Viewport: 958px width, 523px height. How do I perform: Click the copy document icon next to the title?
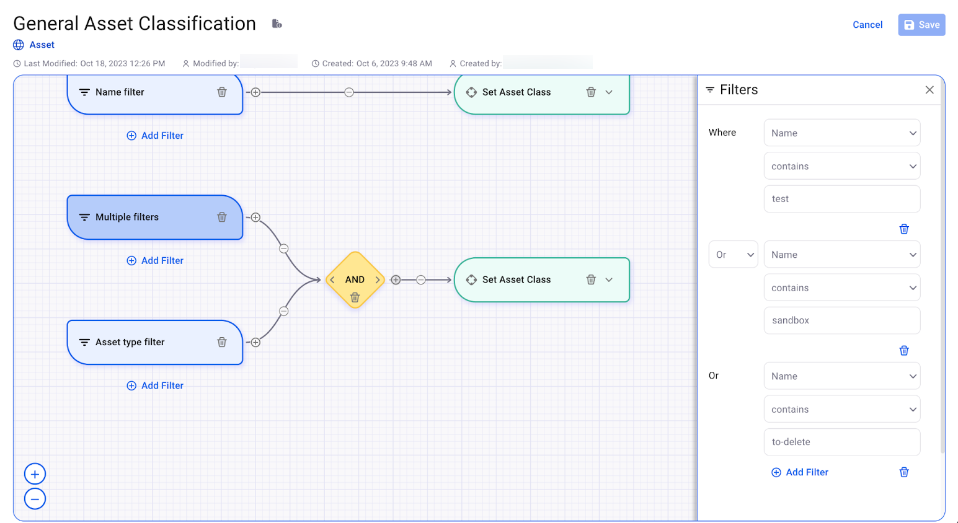(277, 22)
